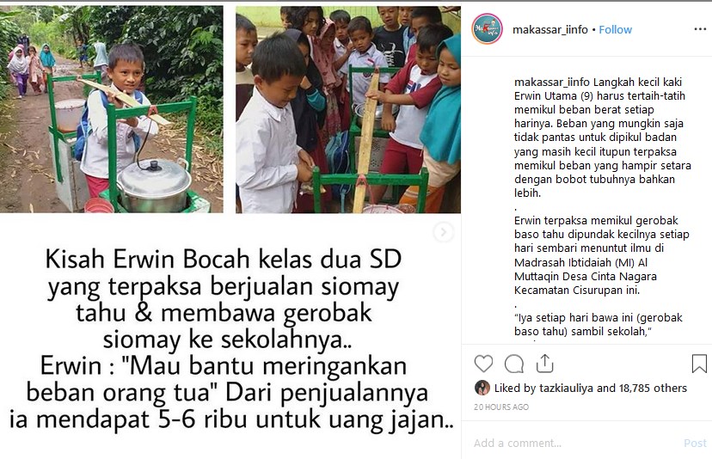Open the three-dot more options menu
Image resolution: width=712 pixels, height=459 pixels.
coord(700,29)
